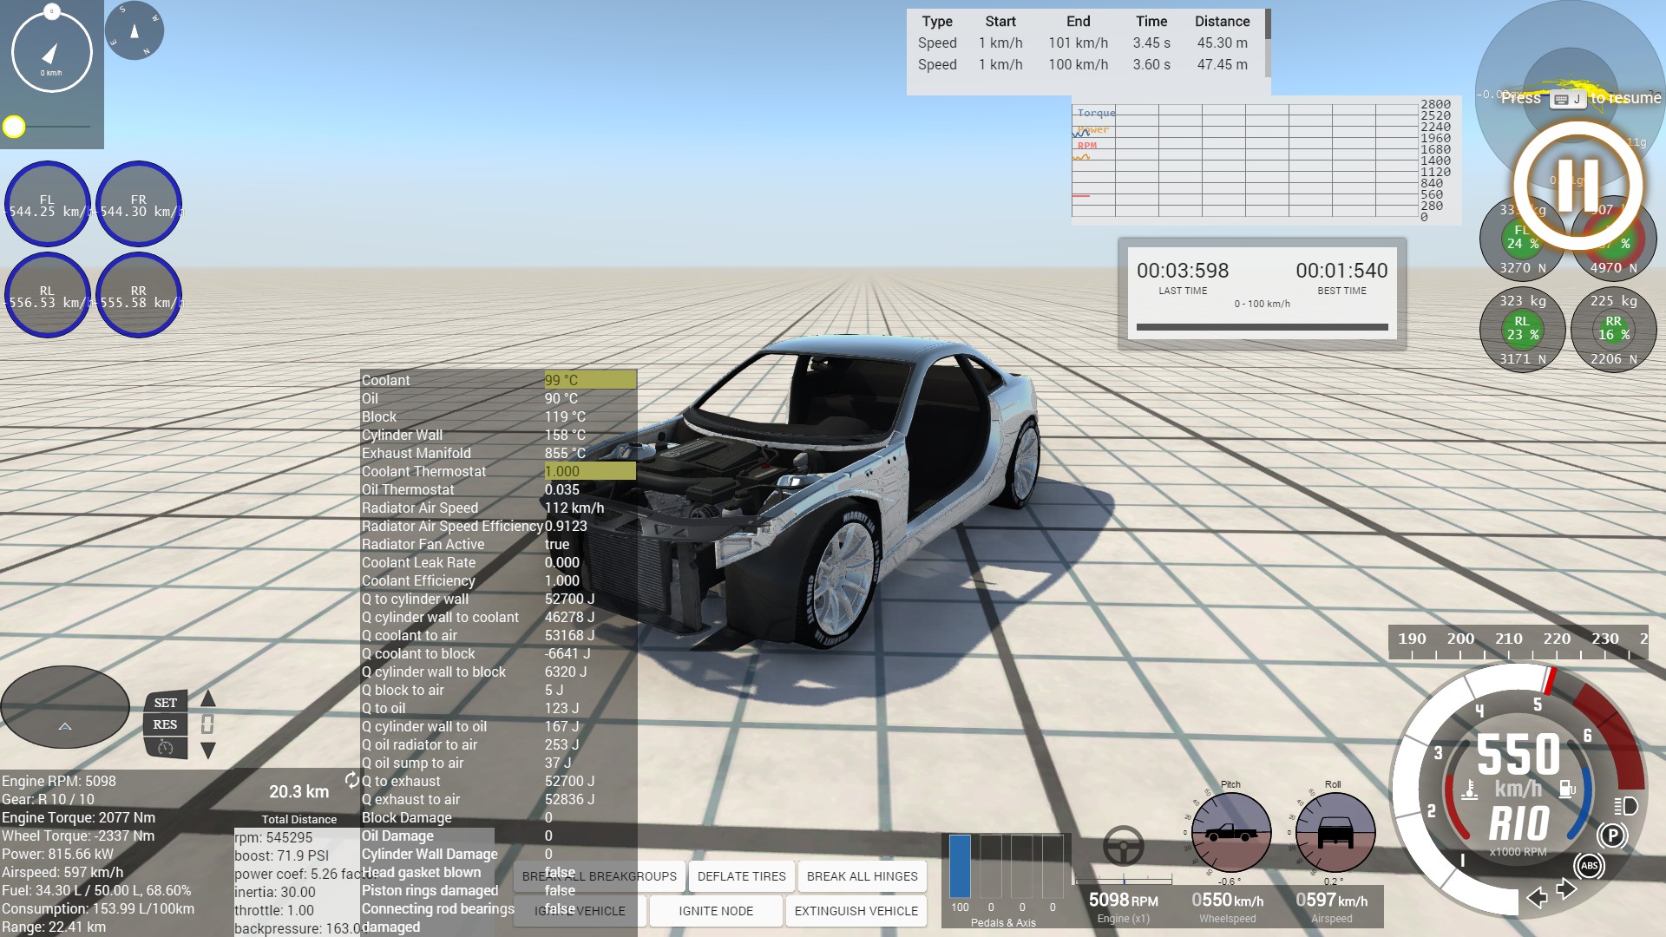Click the 47.45 m Distance cell

(1222, 64)
